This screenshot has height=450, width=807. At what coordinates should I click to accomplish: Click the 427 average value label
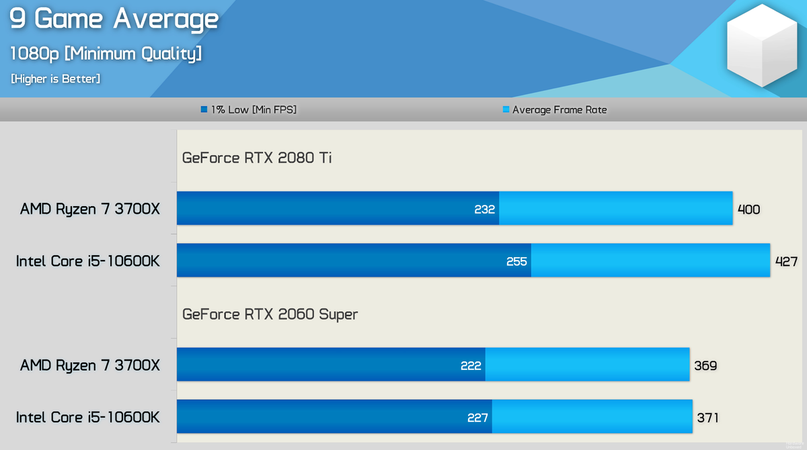[x=786, y=261]
